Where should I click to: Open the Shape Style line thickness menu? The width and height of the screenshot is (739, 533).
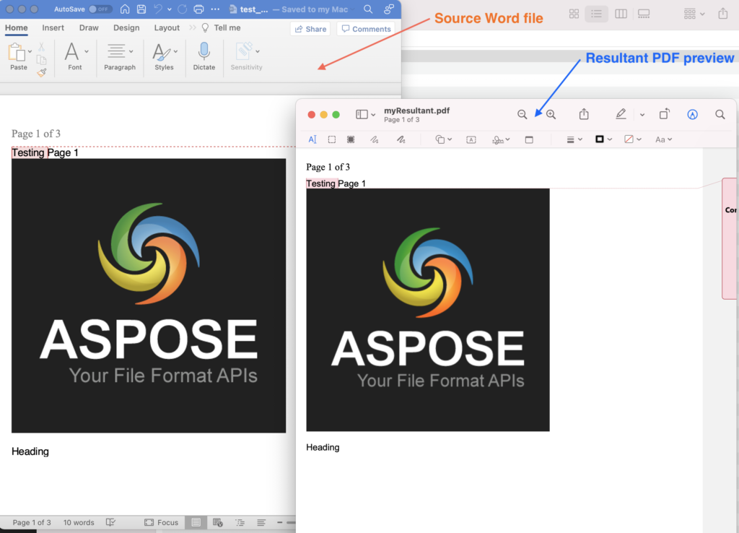574,139
